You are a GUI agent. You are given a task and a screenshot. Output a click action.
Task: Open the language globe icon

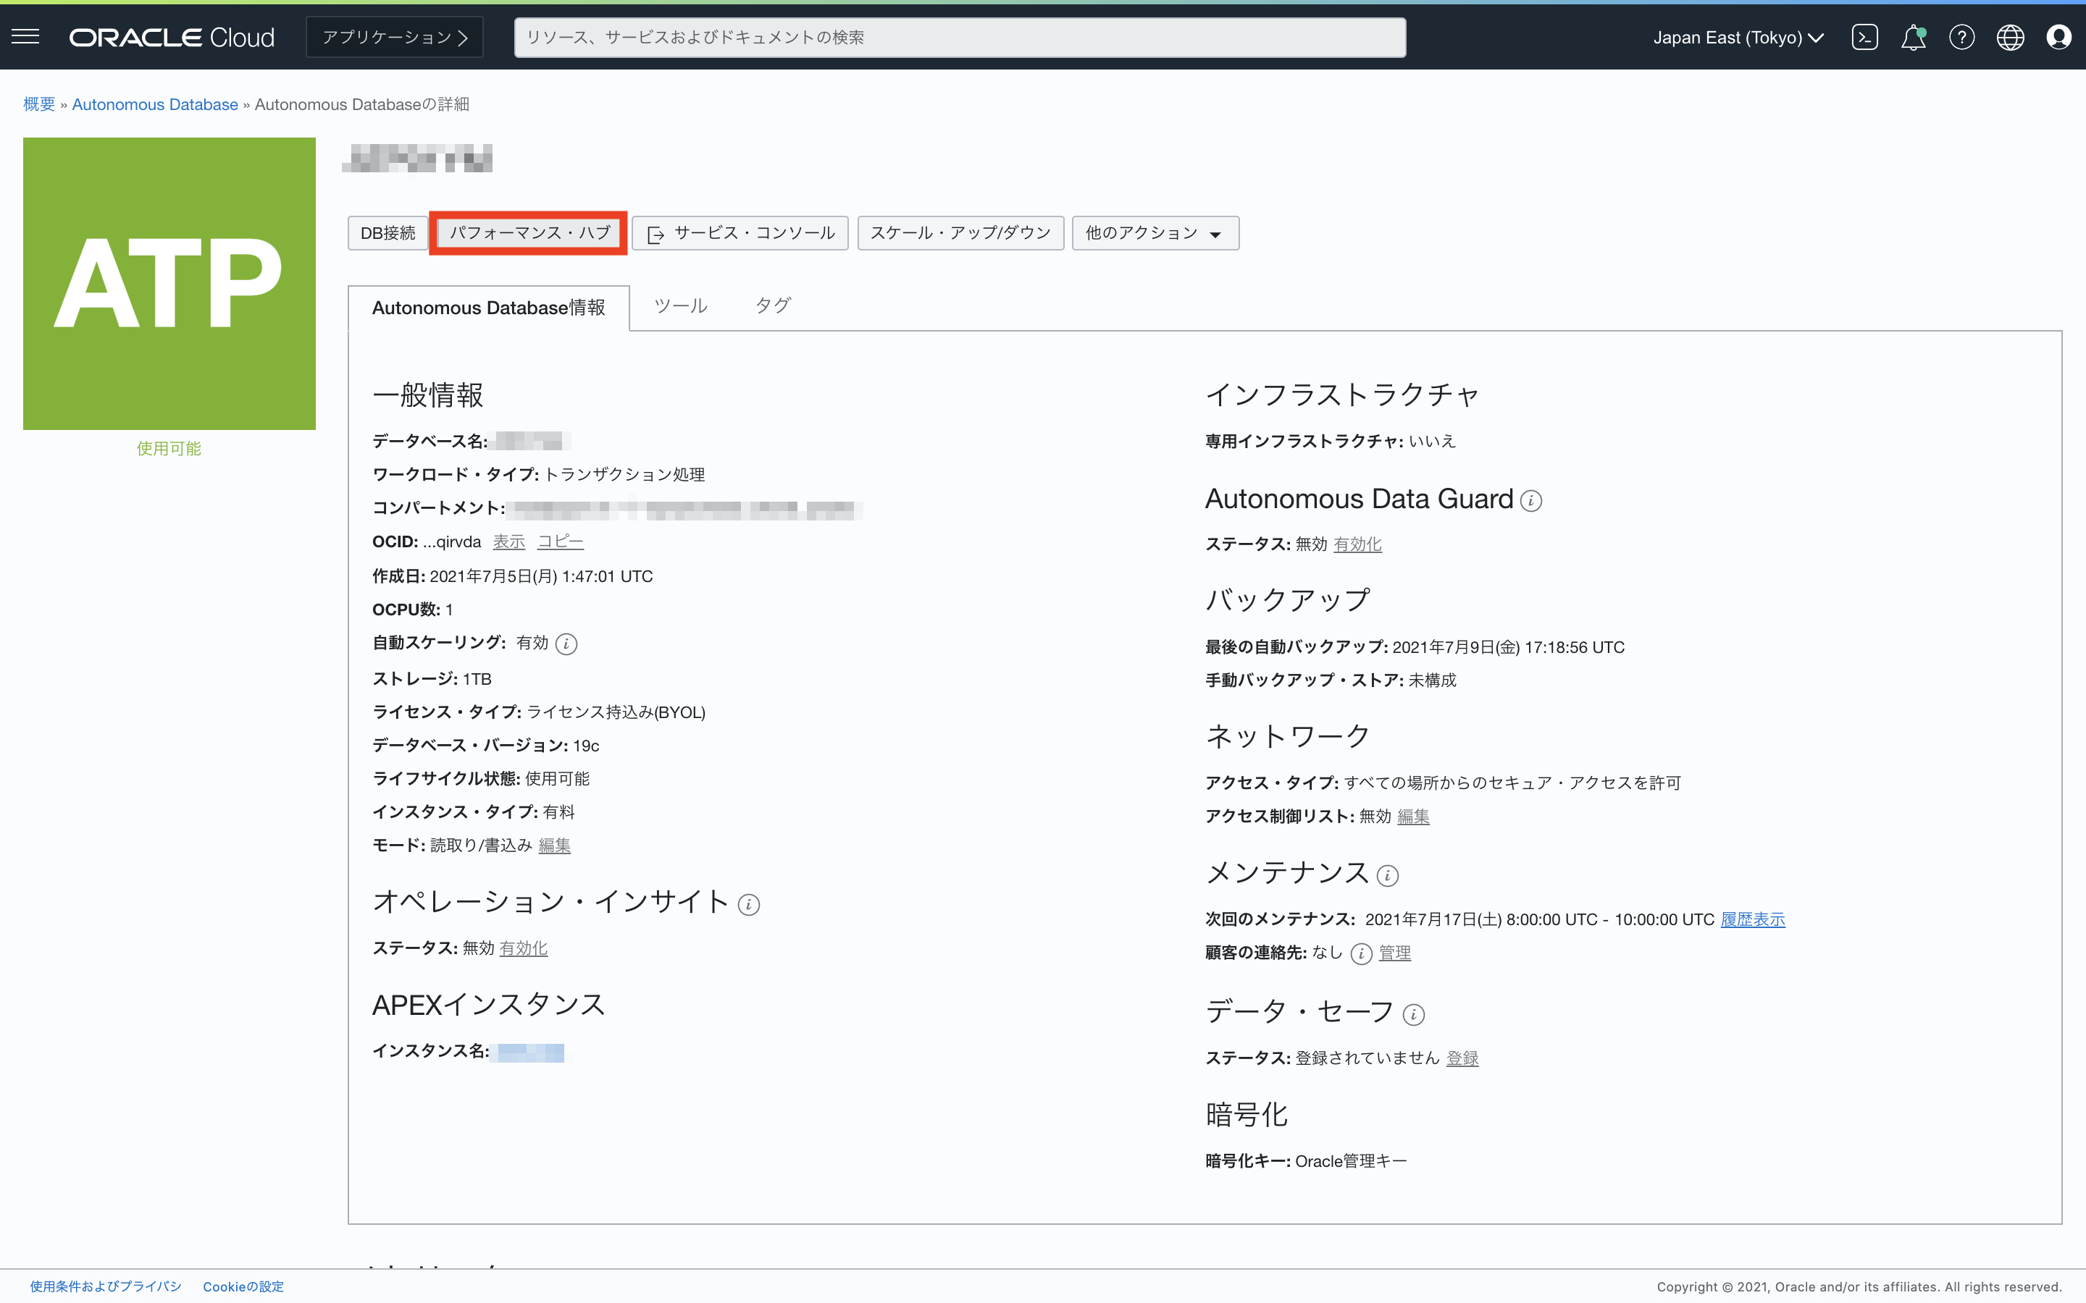tap(2010, 37)
